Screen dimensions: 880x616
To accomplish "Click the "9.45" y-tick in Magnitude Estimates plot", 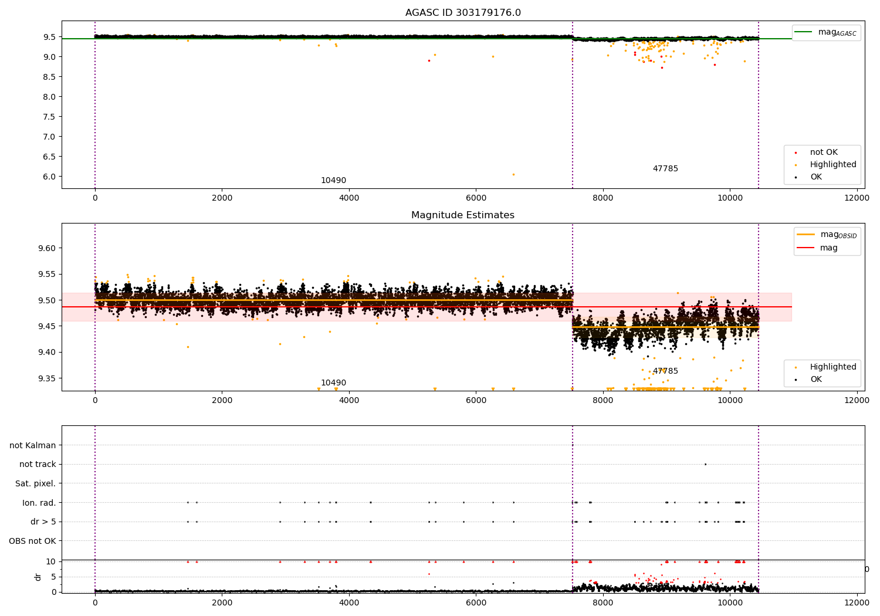I will [x=47, y=326].
